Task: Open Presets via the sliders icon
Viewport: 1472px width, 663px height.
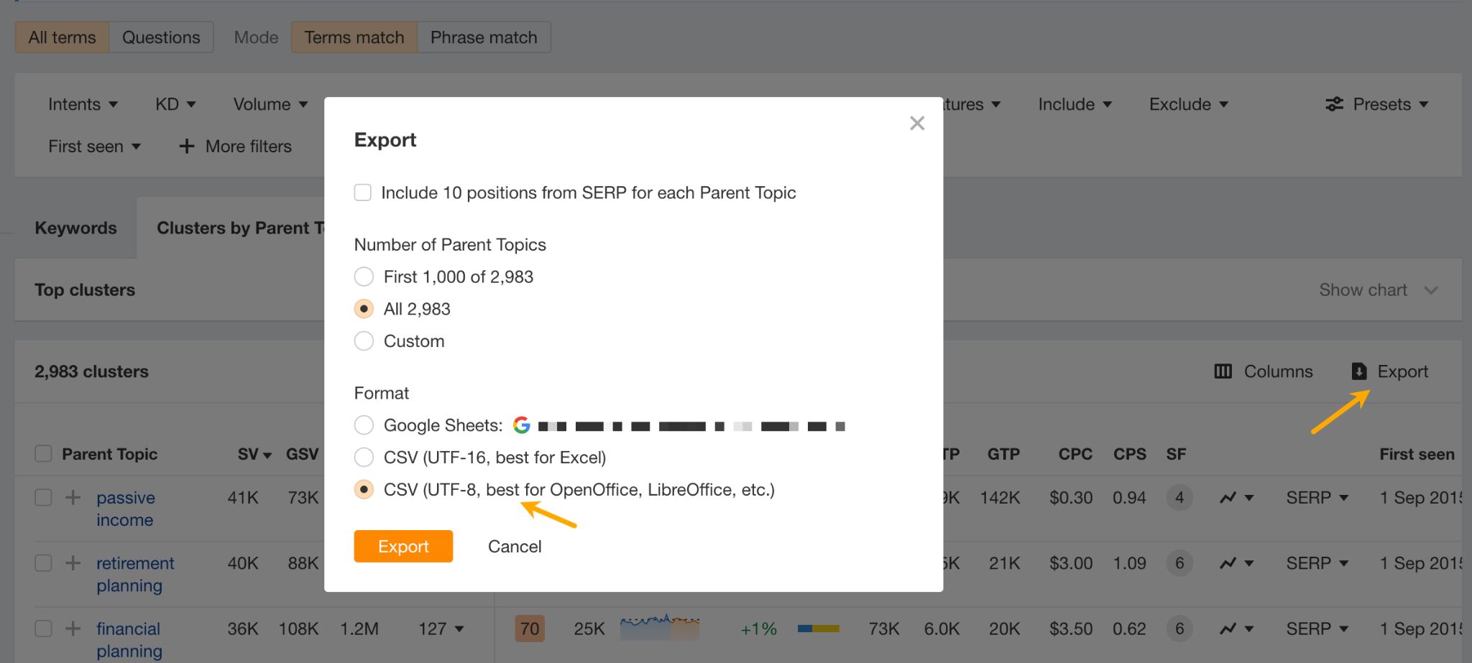Action: click(1334, 104)
